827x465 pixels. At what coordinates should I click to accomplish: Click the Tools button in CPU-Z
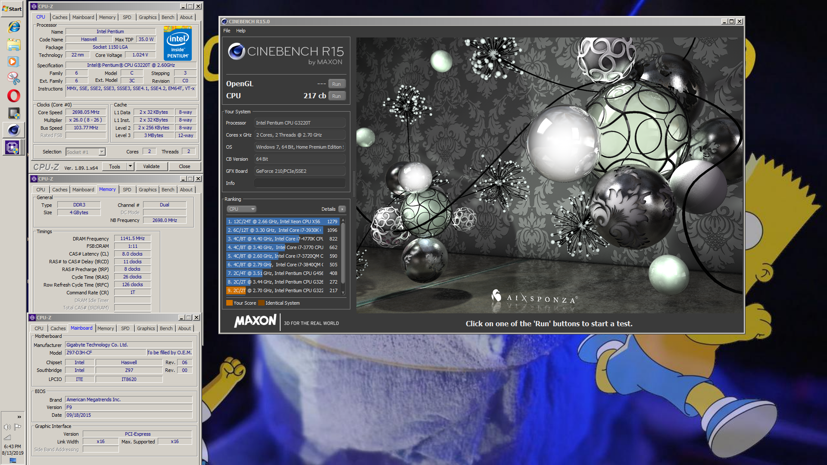(x=115, y=166)
